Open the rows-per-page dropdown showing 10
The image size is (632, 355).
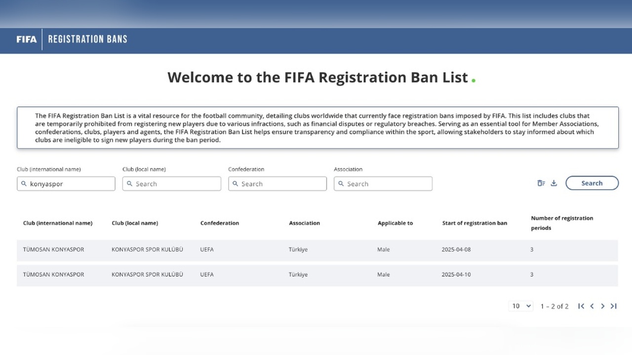[x=521, y=306]
